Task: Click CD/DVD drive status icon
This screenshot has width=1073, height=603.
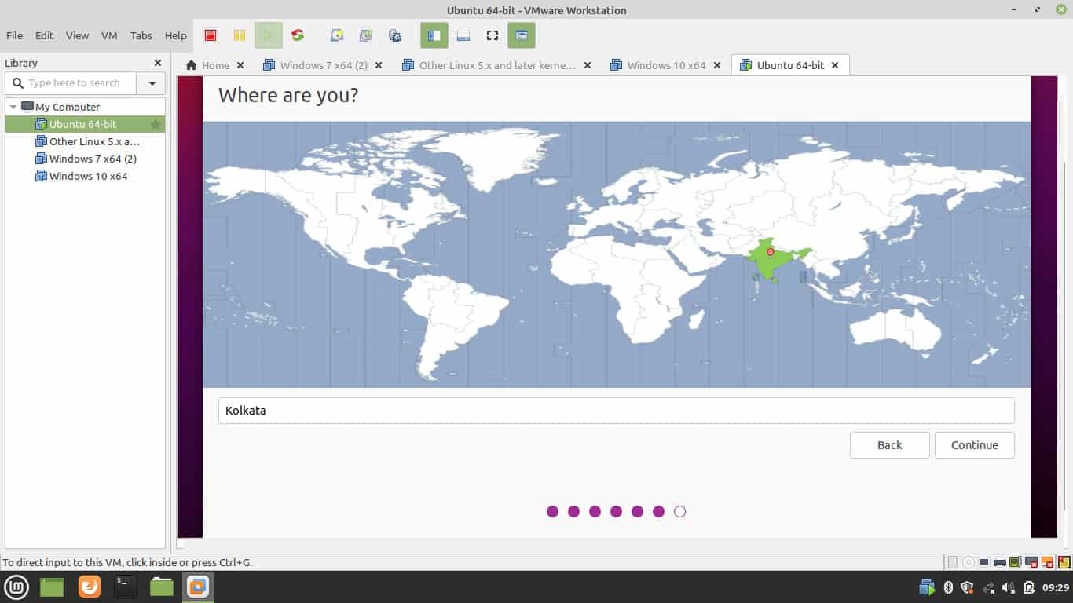Action: coord(969,562)
